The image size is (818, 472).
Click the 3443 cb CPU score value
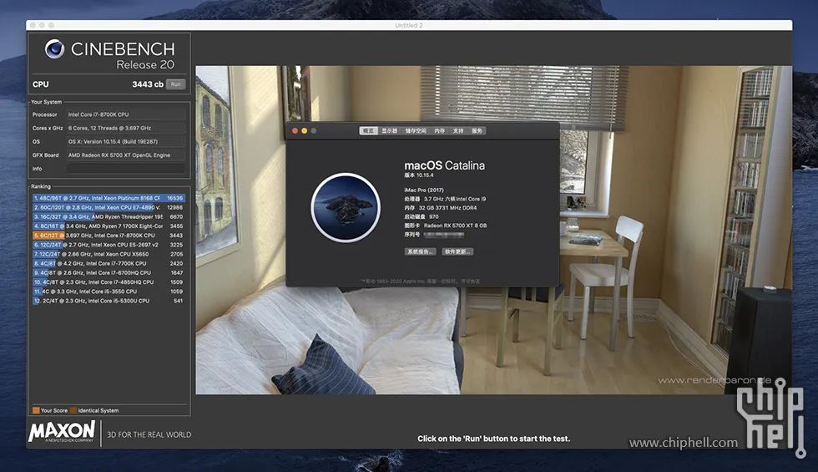(148, 84)
